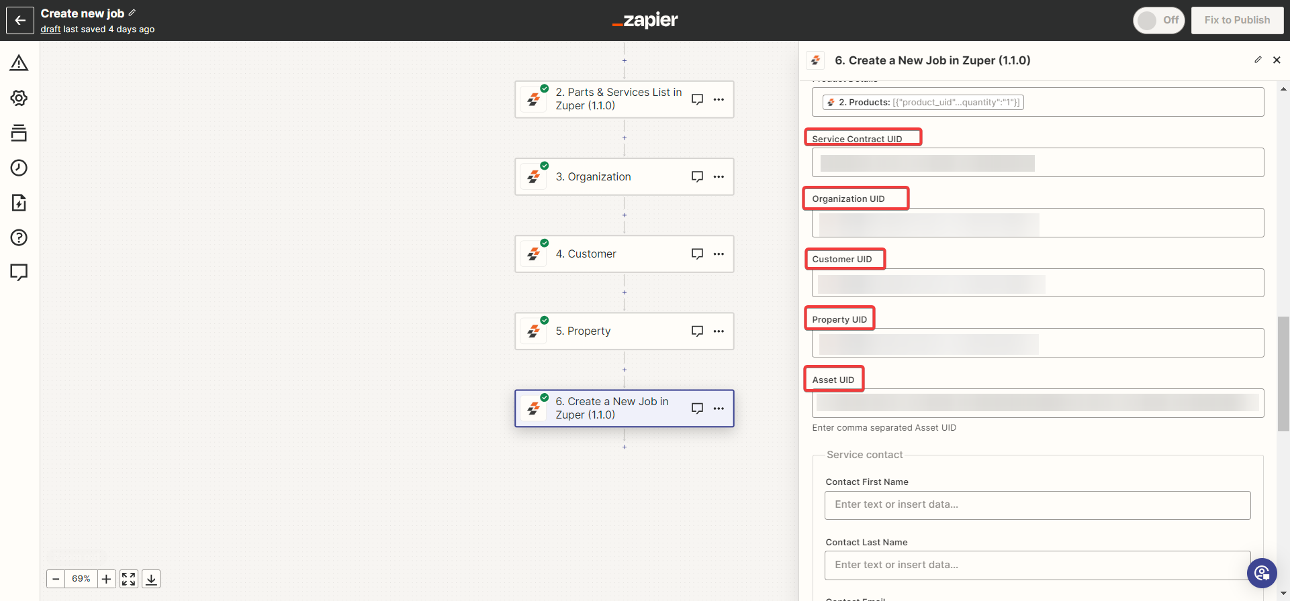
Task: Open more options for Parts & Services step
Action: click(719, 99)
